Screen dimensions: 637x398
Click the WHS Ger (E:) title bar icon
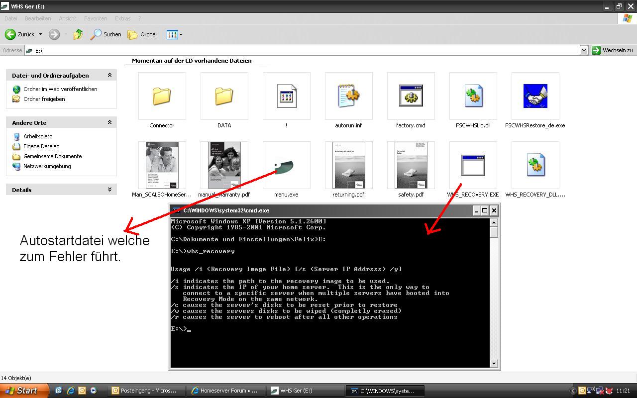point(5,6)
